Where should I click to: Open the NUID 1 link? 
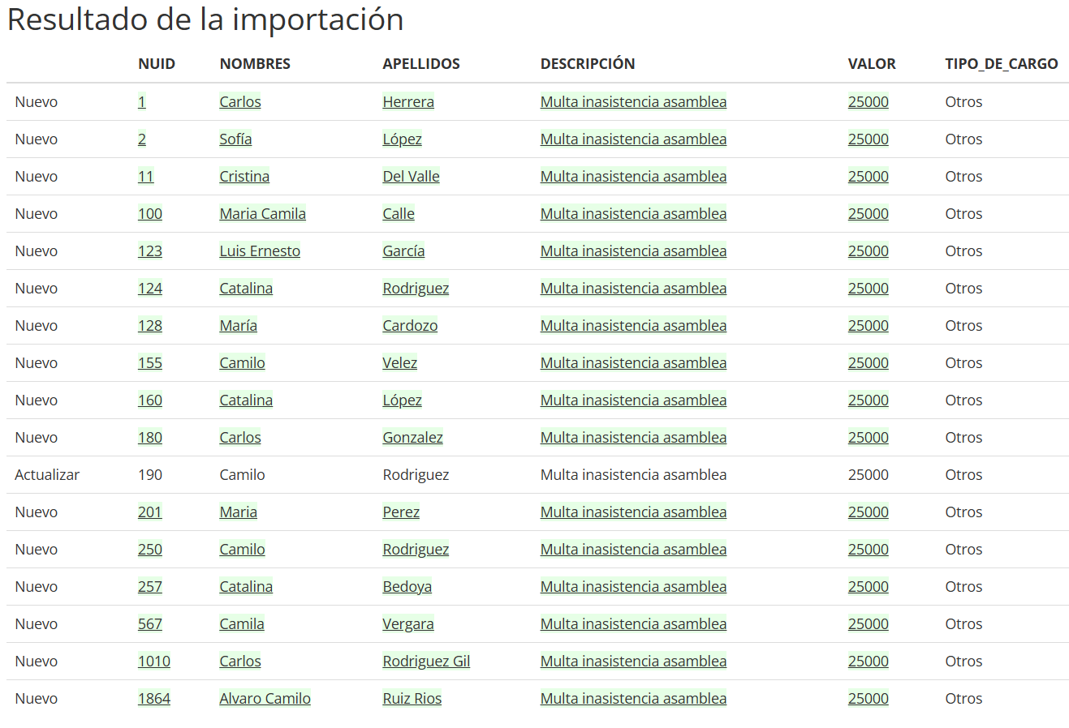142,102
